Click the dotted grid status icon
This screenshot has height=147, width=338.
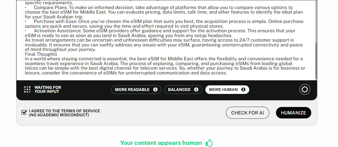click(27, 89)
